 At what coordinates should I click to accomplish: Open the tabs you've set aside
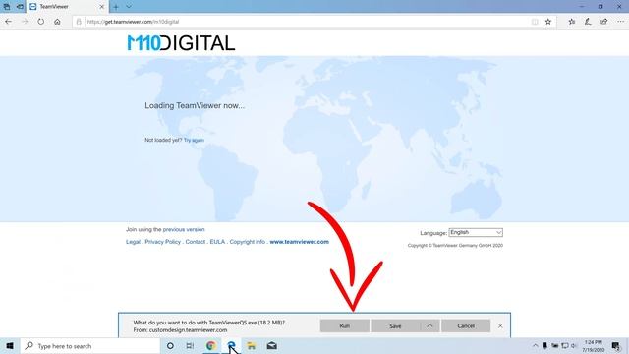pos(7,7)
